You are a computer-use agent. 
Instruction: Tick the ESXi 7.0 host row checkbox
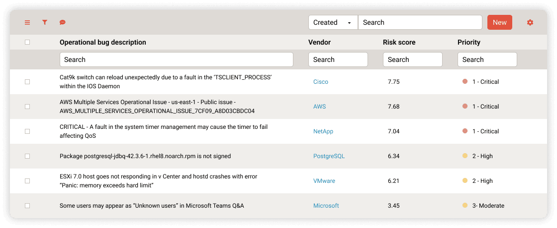coord(27,181)
